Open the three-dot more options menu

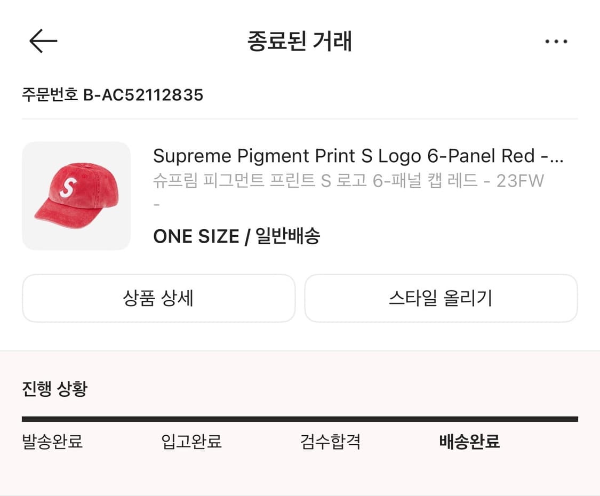click(x=556, y=42)
